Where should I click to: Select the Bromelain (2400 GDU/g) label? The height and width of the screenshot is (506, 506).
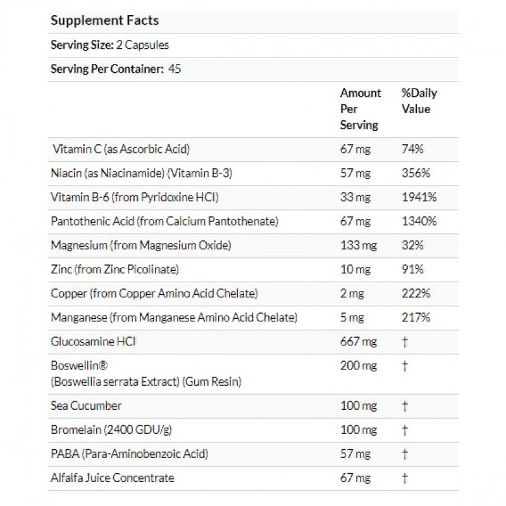111,429
